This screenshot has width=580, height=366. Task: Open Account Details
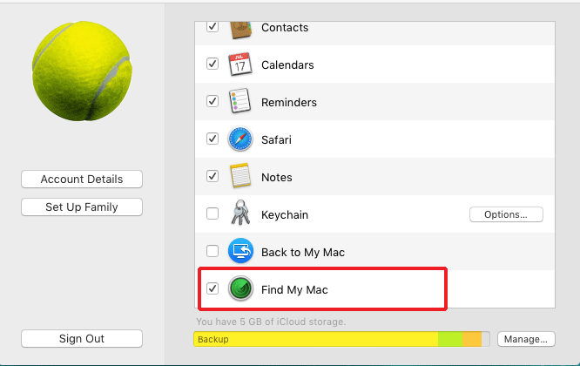[82, 180]
